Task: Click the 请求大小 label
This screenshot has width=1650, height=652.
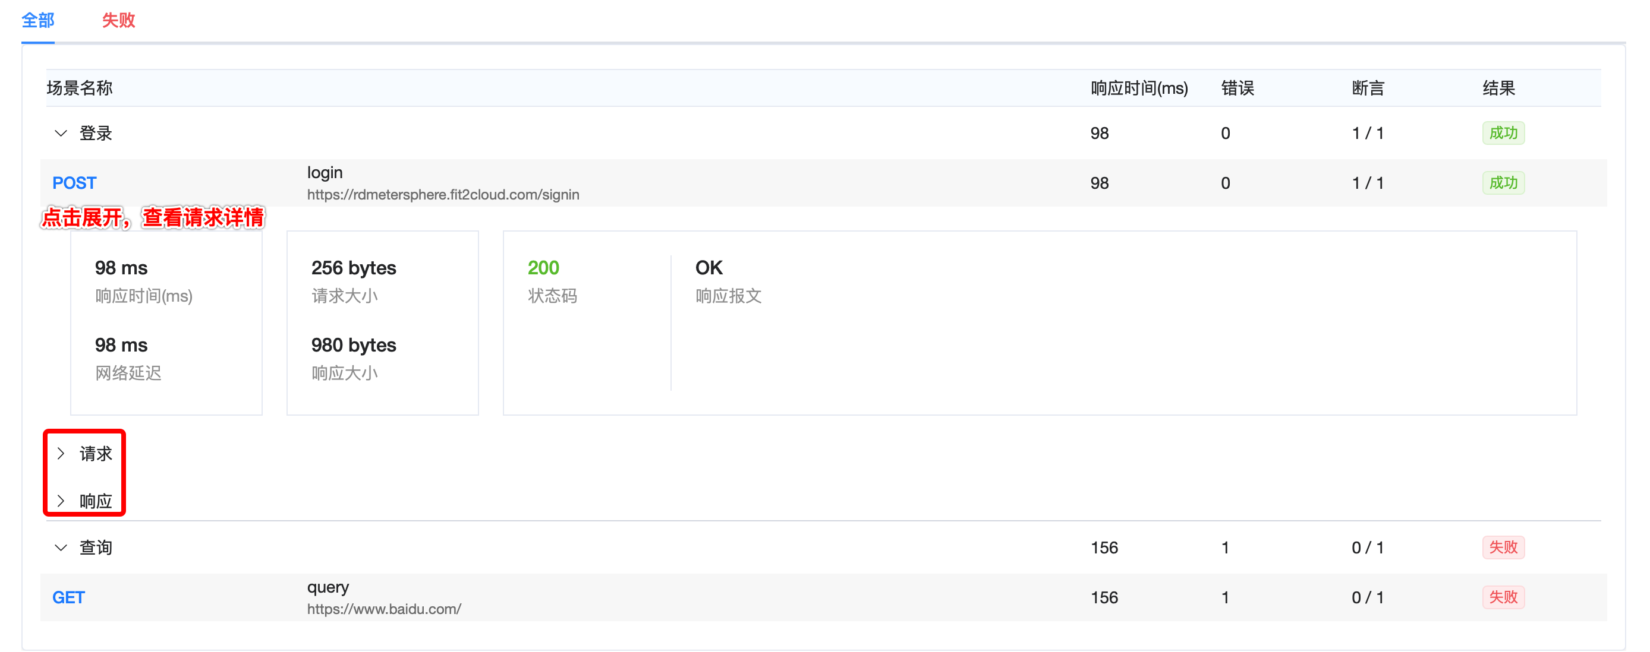Action: [x=345, y=296]
